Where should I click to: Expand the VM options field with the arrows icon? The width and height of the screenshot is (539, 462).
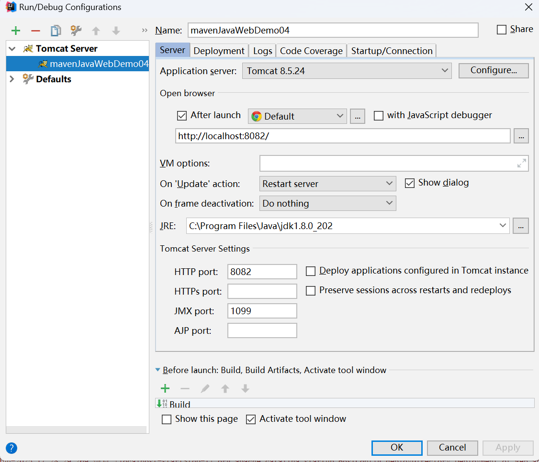522,163
